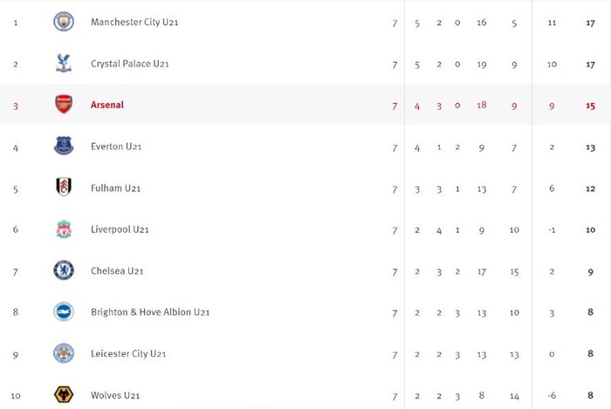
Task: Click the Manchester City club crest
Action: (64, 22)
